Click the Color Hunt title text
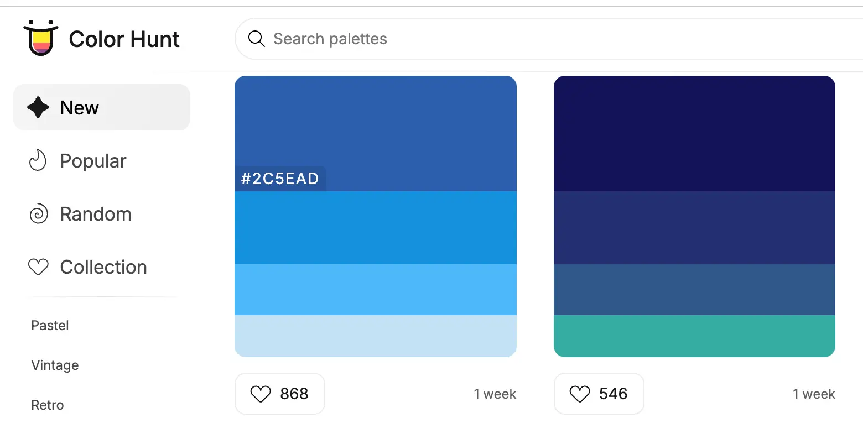The image size is (863, 439). pos(124,39)
